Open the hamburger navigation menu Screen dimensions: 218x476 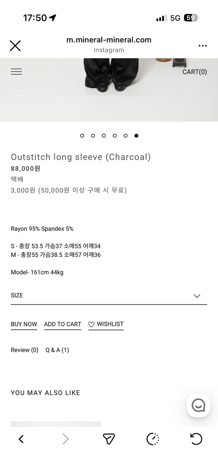[x=16, y=72]
